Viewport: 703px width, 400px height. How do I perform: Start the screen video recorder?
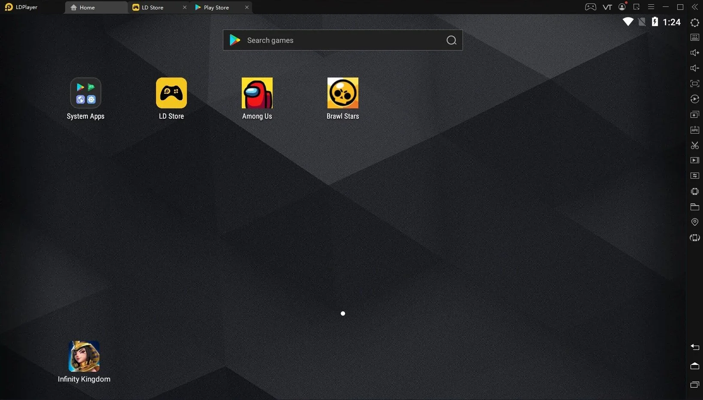click(x=694, y=160)
